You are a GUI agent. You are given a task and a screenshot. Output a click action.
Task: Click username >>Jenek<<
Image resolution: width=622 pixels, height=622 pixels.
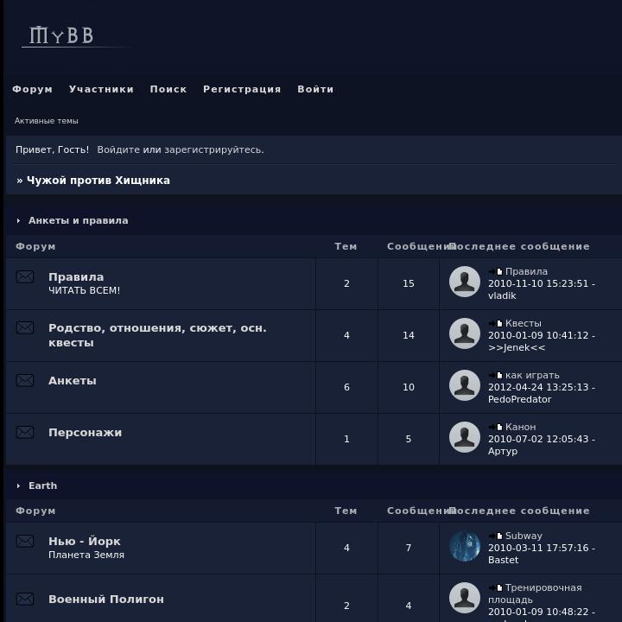coord(517,348)
